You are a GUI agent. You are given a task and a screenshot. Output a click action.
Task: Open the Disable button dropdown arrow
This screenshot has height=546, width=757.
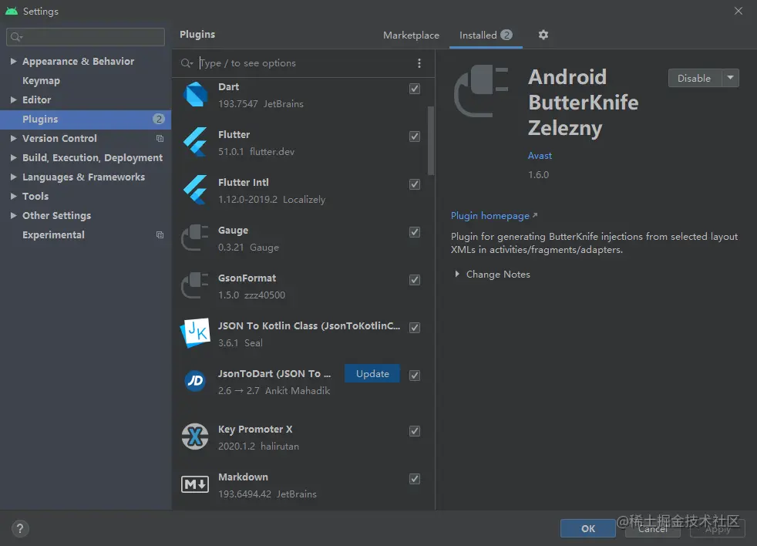point(730,78)
